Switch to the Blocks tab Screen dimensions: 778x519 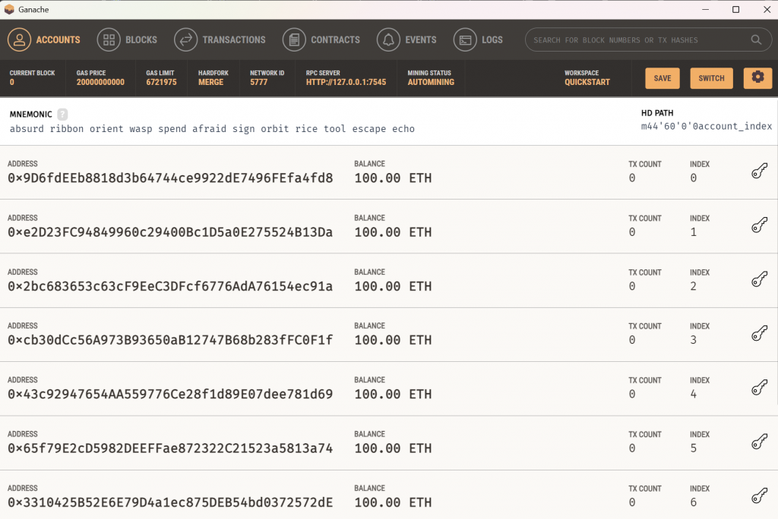point(127,39)
